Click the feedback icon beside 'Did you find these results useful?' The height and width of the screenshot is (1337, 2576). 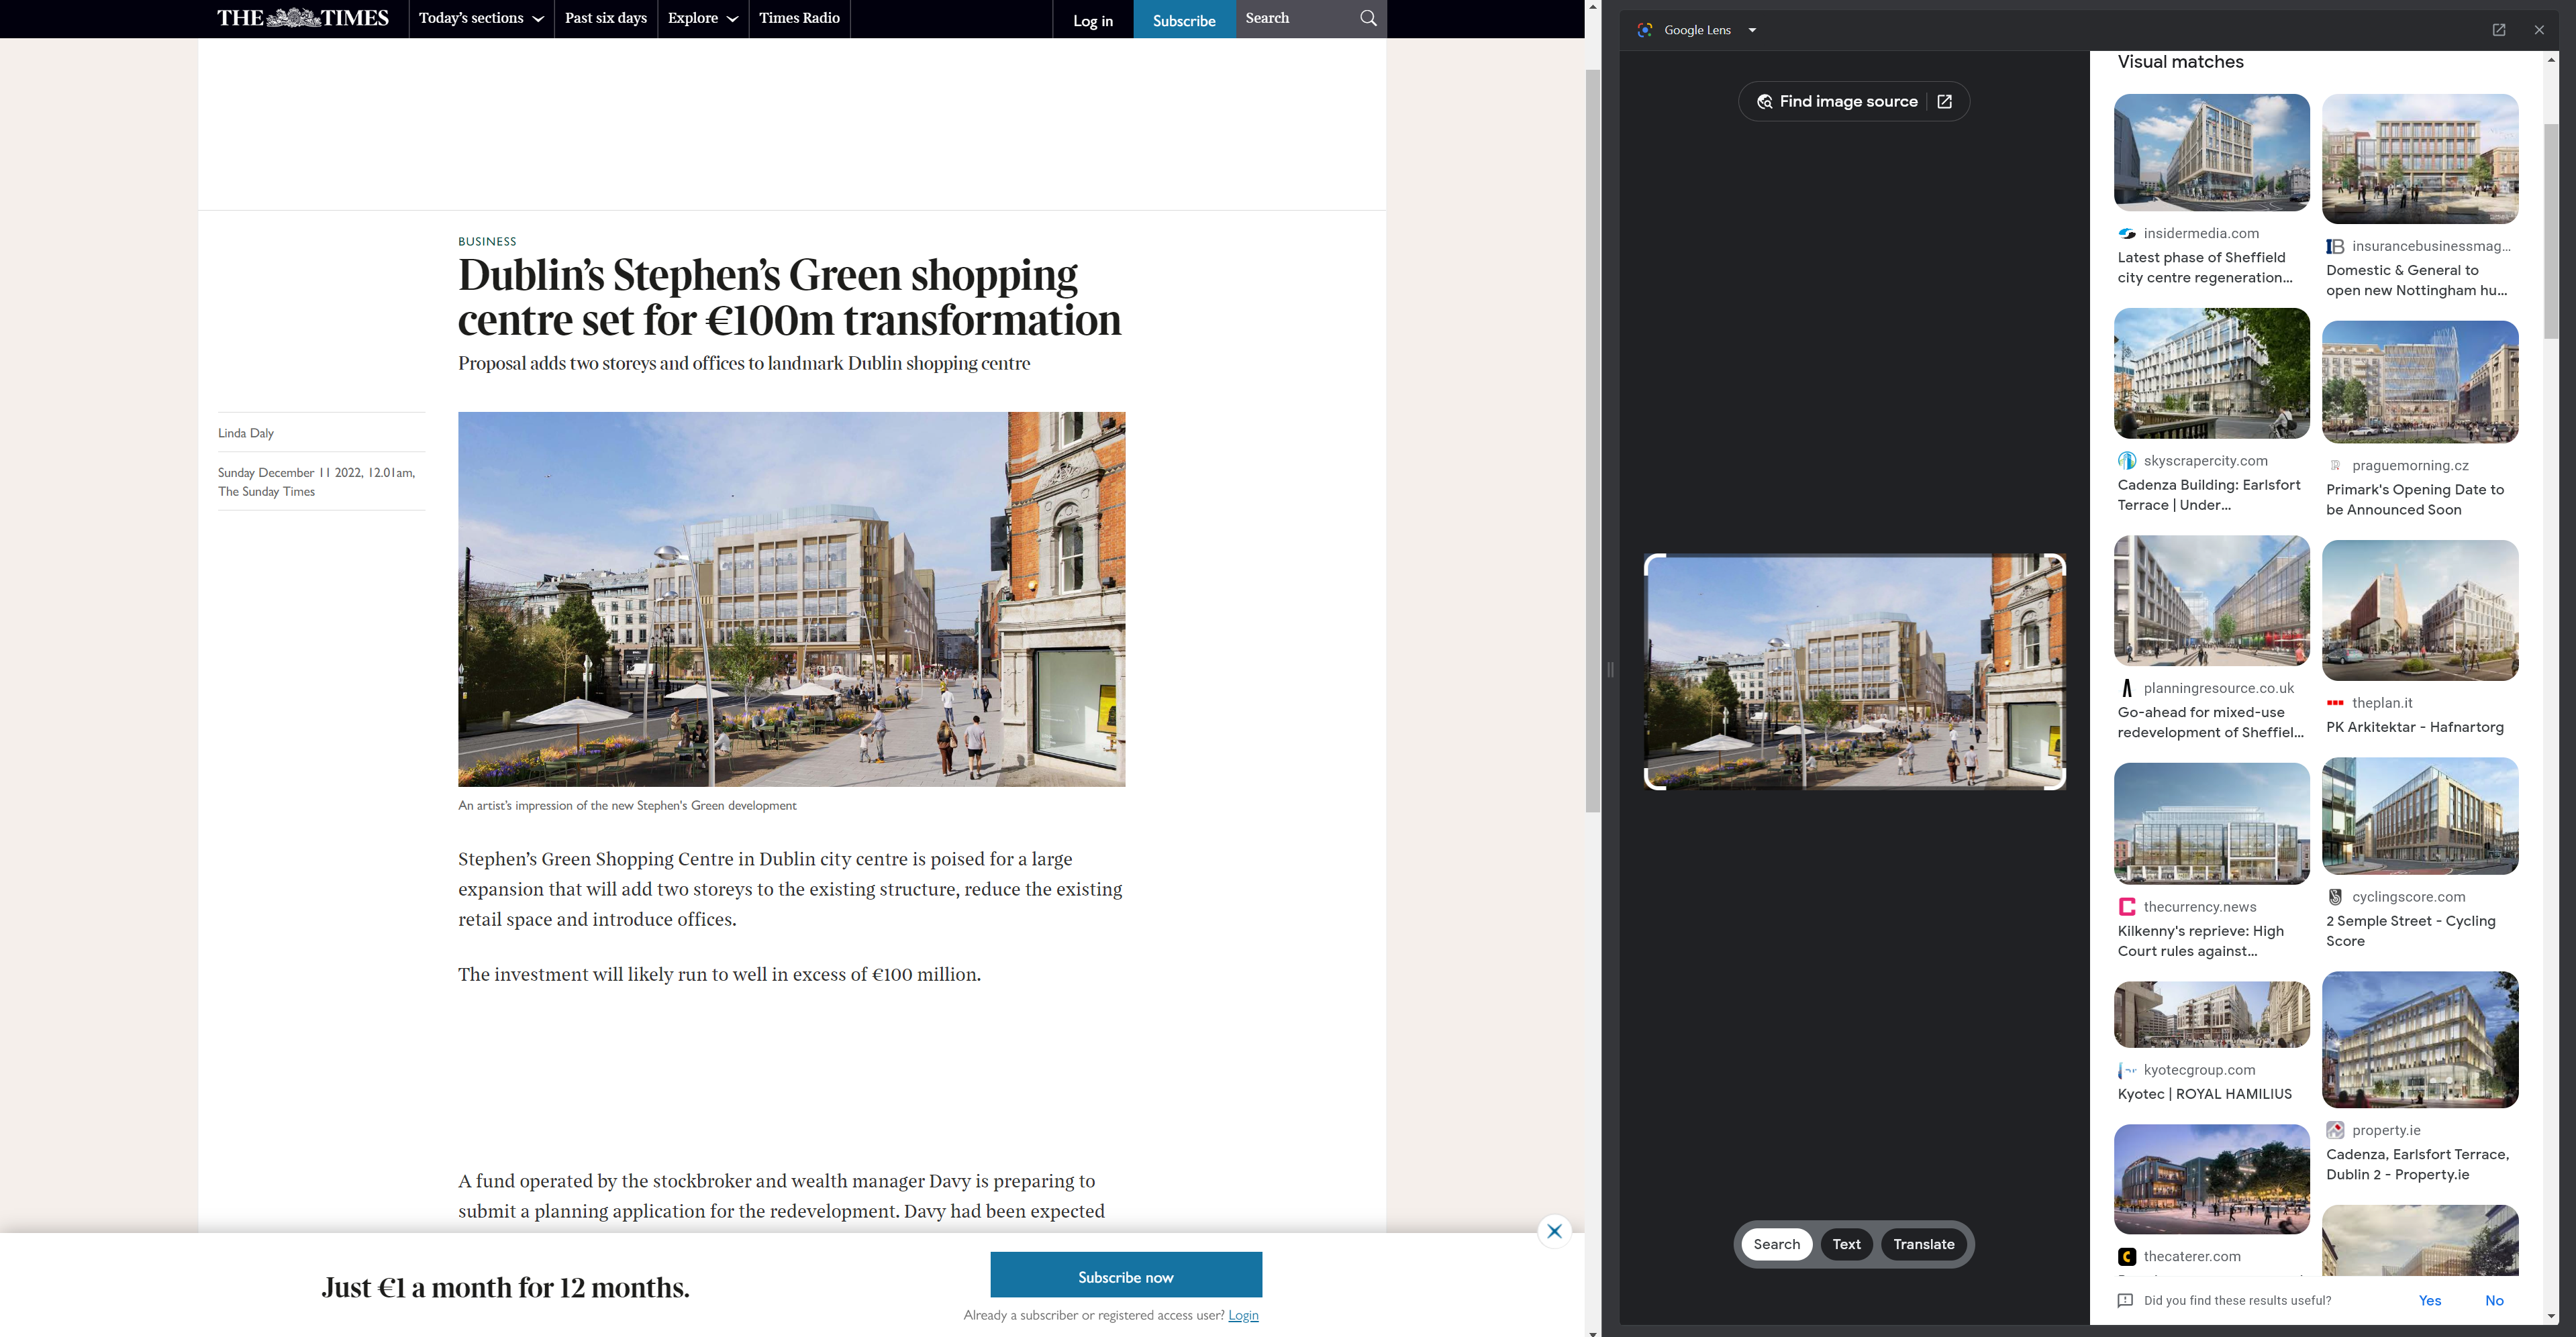tap(2125, 1301)
